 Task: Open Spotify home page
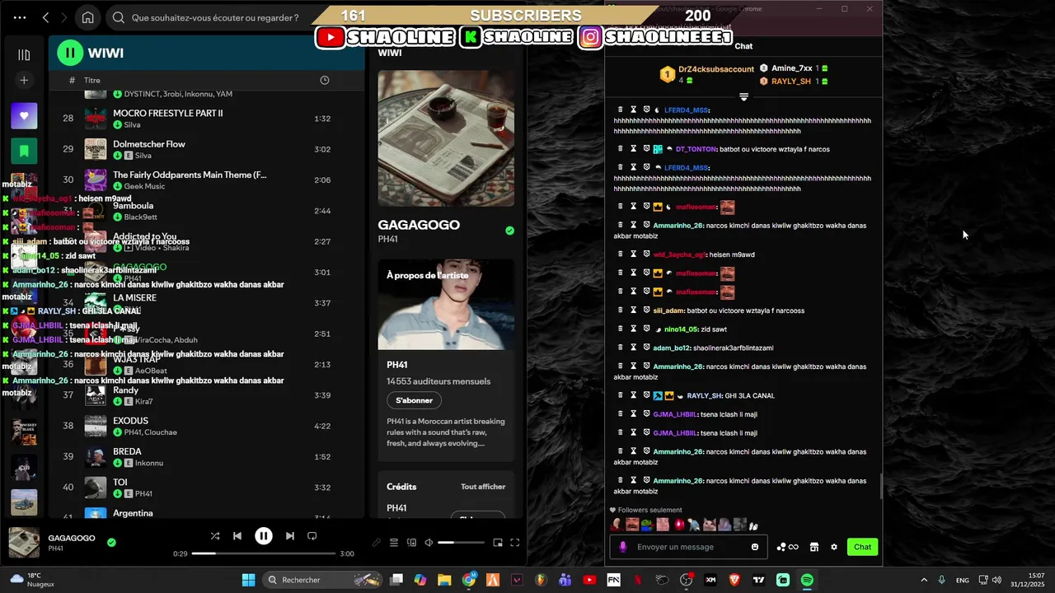click(x=88, y=17)
